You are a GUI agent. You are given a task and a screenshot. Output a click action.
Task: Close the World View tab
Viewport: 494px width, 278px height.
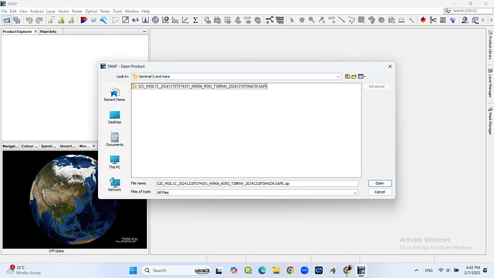pyautogui.click(x=94, y=146)
